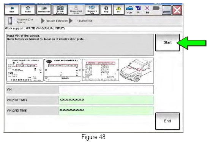
Task: Click the plain 'VIN' label
Action: [x=9, y=90]
